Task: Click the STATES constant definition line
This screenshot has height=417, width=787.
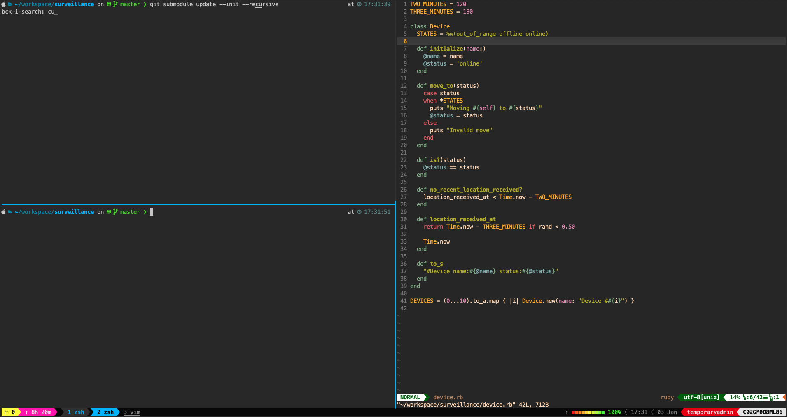Action: [482, 34]
